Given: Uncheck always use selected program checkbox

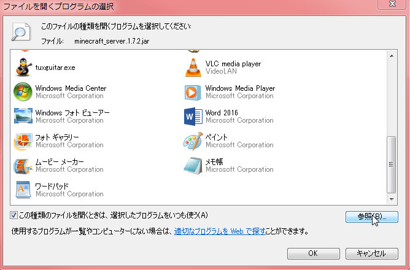Looking at the screenshot, I should (x=14, y=215).
